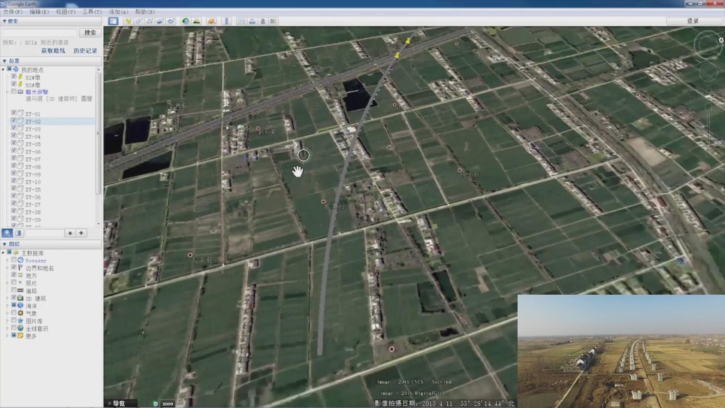Add a placemark with yellow pin tool
Viewport: 725px width, 408px height.
tap(128, 21)
